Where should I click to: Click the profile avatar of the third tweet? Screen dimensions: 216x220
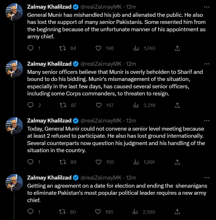tap(14, 126)
